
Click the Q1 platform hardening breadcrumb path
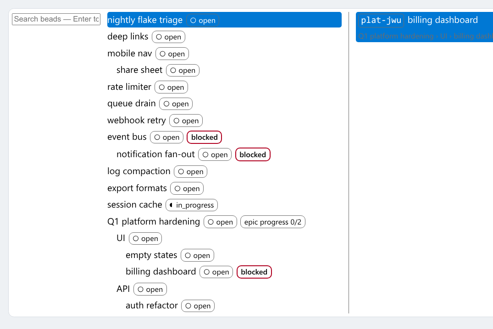pyautogui.click(x=426, y=36)
